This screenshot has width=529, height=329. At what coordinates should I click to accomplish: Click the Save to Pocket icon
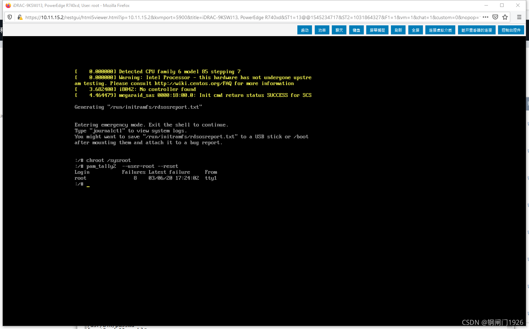pyautogui.click(x=495, y=17)
